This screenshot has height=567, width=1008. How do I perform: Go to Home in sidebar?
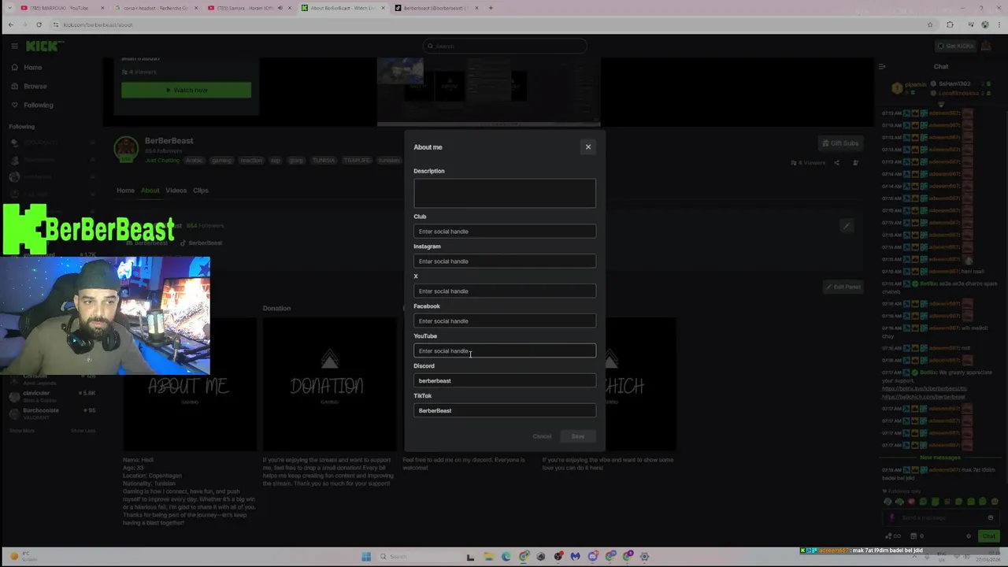[x=32, y=68]
